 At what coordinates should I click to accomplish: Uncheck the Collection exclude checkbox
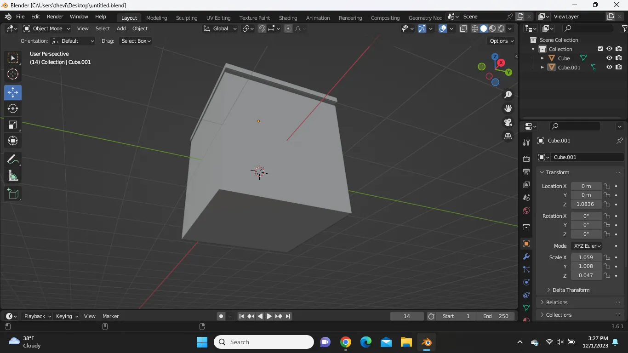[x=600, y=49]
